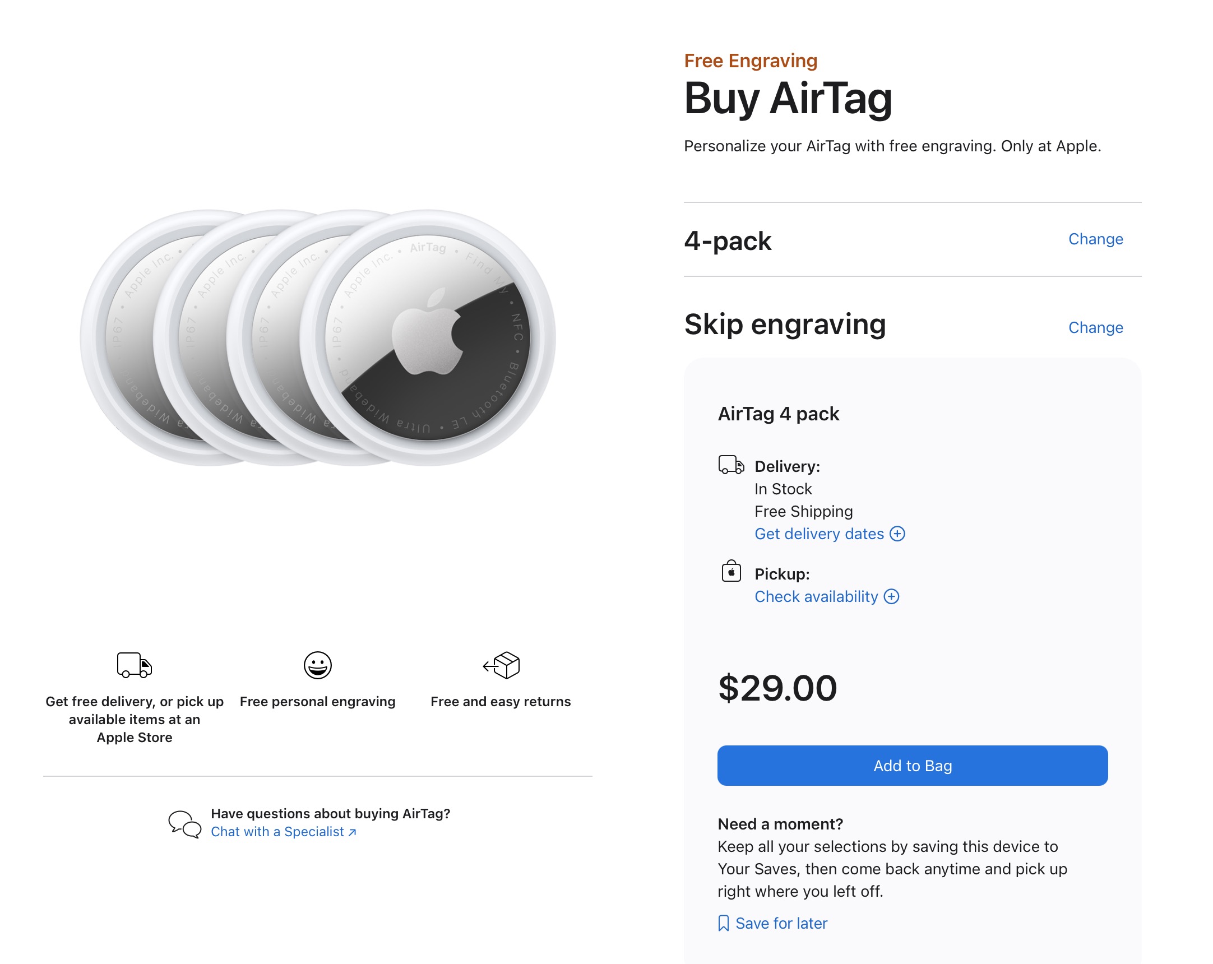Click the chat bubbles icon
Viewport: 1213px width, 964px height.
(x=185, y=824)
